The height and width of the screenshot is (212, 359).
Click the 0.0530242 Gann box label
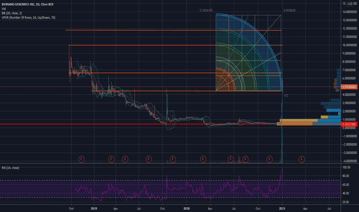289,10
